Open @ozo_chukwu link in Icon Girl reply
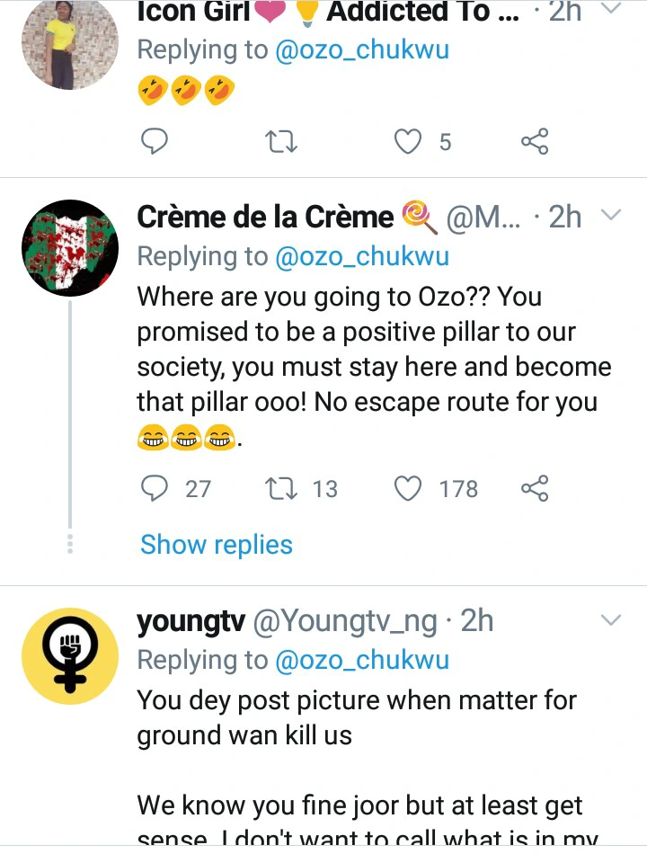 pyautogui.click(x=362, y=49)
